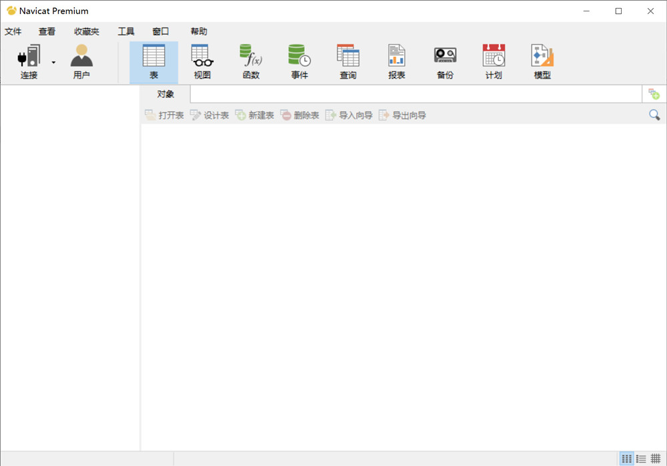Open the 收藏夹 (Favorites) menu
The image size is (667, 466).
click(x=87, y=31)
